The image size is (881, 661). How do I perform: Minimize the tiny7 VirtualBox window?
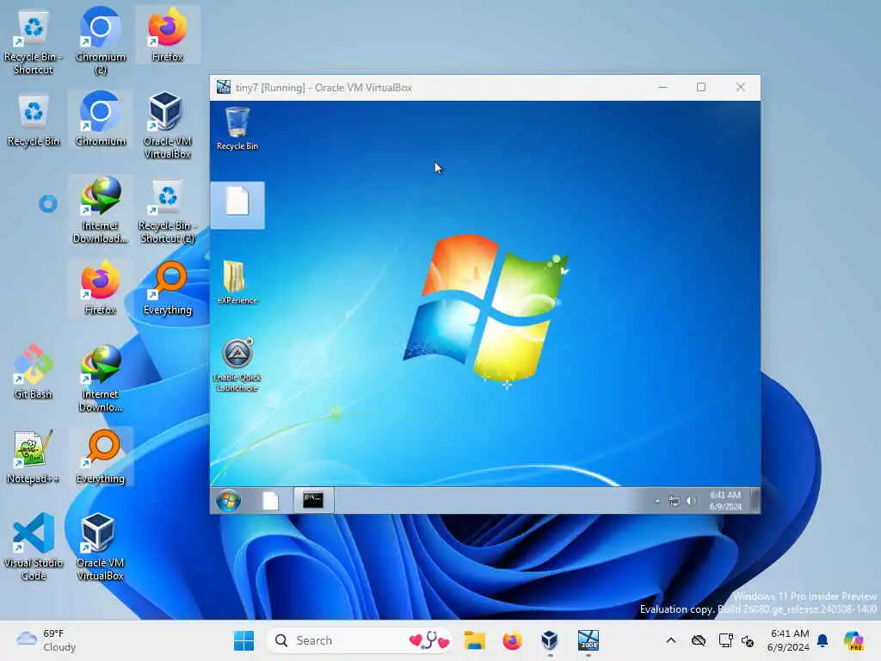(663, 87)
